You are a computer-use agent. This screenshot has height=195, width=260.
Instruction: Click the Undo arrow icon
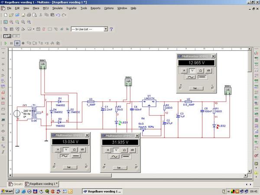tap(58, 15)
